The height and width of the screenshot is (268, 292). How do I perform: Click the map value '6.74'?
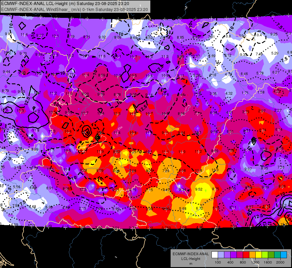pyautogui.click(x=263, y=130)
